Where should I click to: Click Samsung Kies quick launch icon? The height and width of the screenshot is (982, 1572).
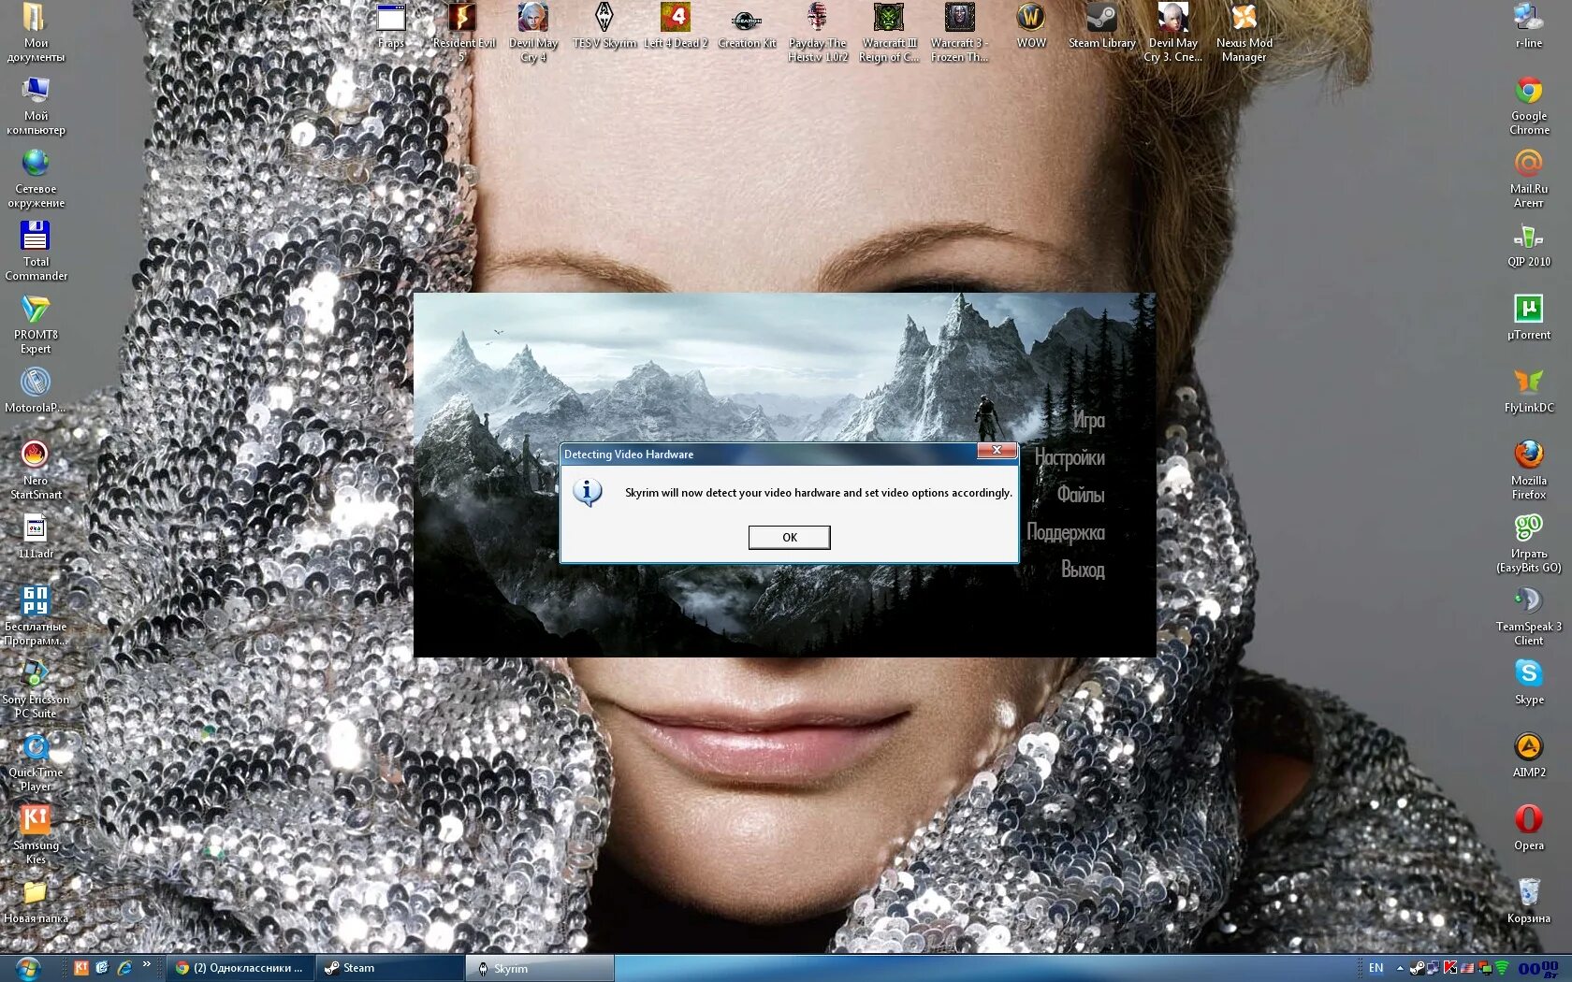(81, 967)
